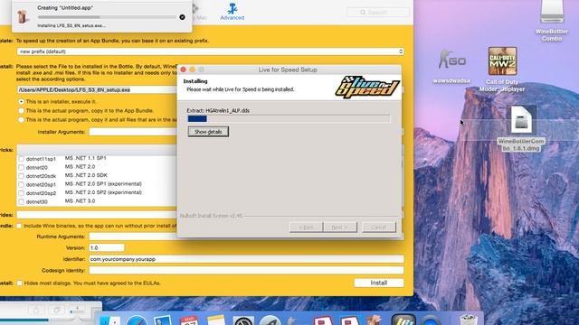This screenshot has height=325, width=579.
Task: Click the Identifier field com.yourcompany.yourapp
Action: 246,259
